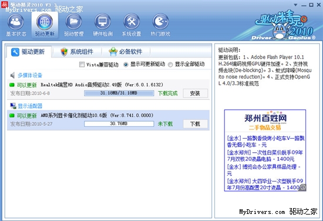Click the AMD 30.76MB progress bar
This screenshot has height=221, width=323.
pyautogui.click(x=119, y=123)
